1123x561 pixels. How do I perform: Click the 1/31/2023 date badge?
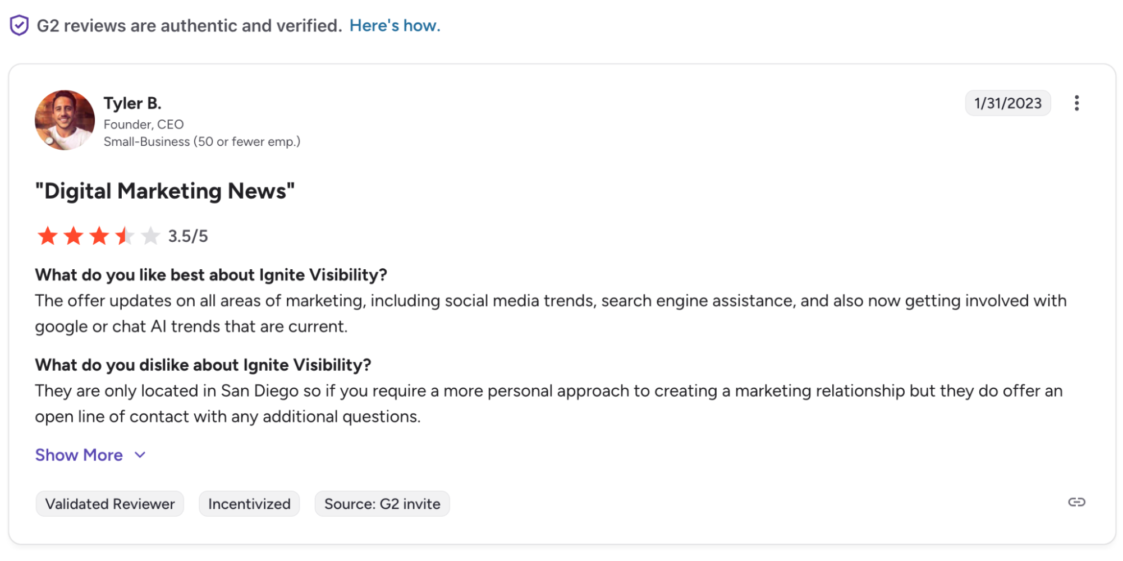[x=1007, y=103]
